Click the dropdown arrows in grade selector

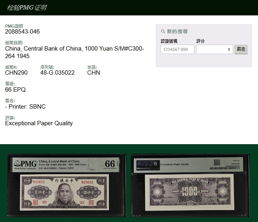click(x=229, y=49)
